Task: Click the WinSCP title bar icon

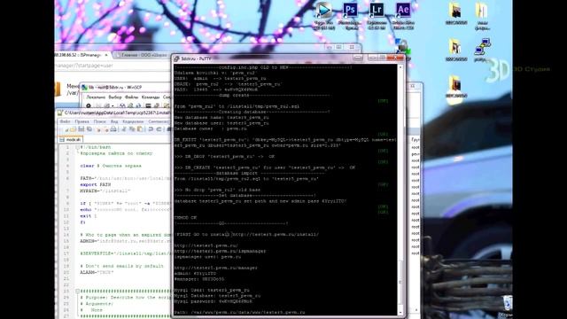Action: click(85, 88)
